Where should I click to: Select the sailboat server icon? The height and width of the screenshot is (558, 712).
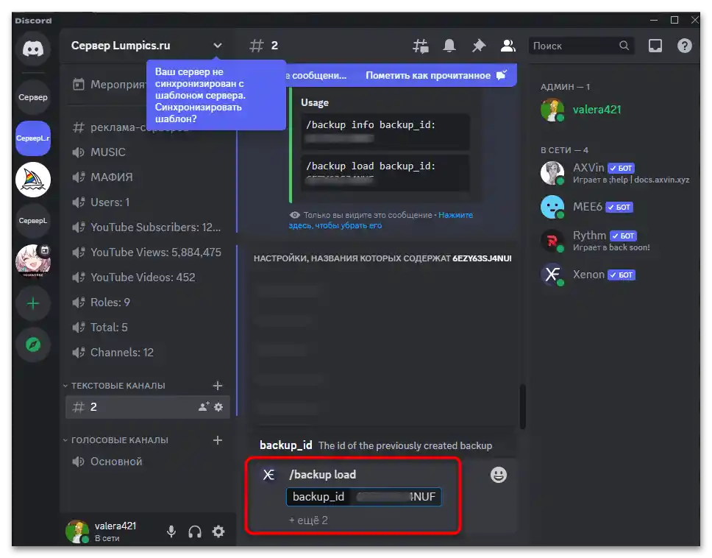tap(32, 180)
